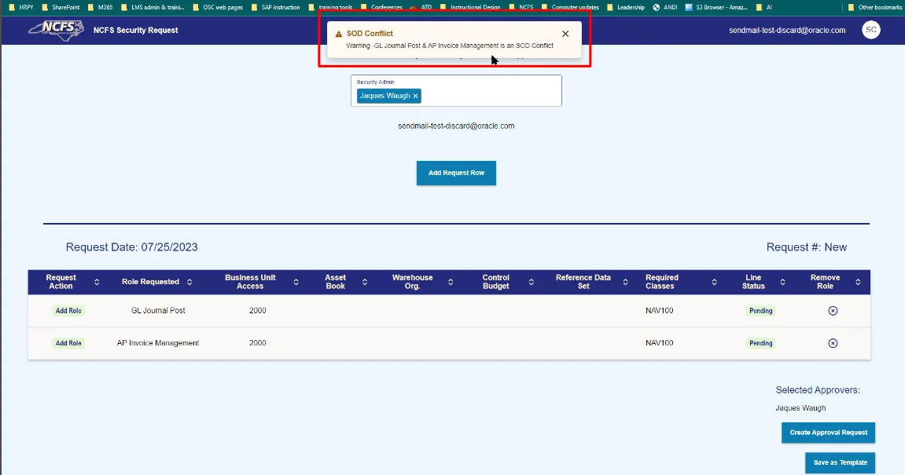Close the SOD Conflict warning
The height and width of the screenshot is (475, 905).
565,34
